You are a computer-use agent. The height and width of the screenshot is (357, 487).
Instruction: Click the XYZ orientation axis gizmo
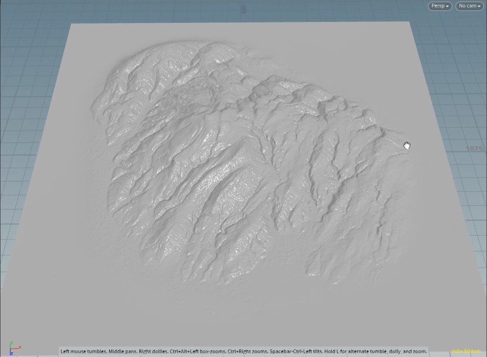tap(14, 348)
